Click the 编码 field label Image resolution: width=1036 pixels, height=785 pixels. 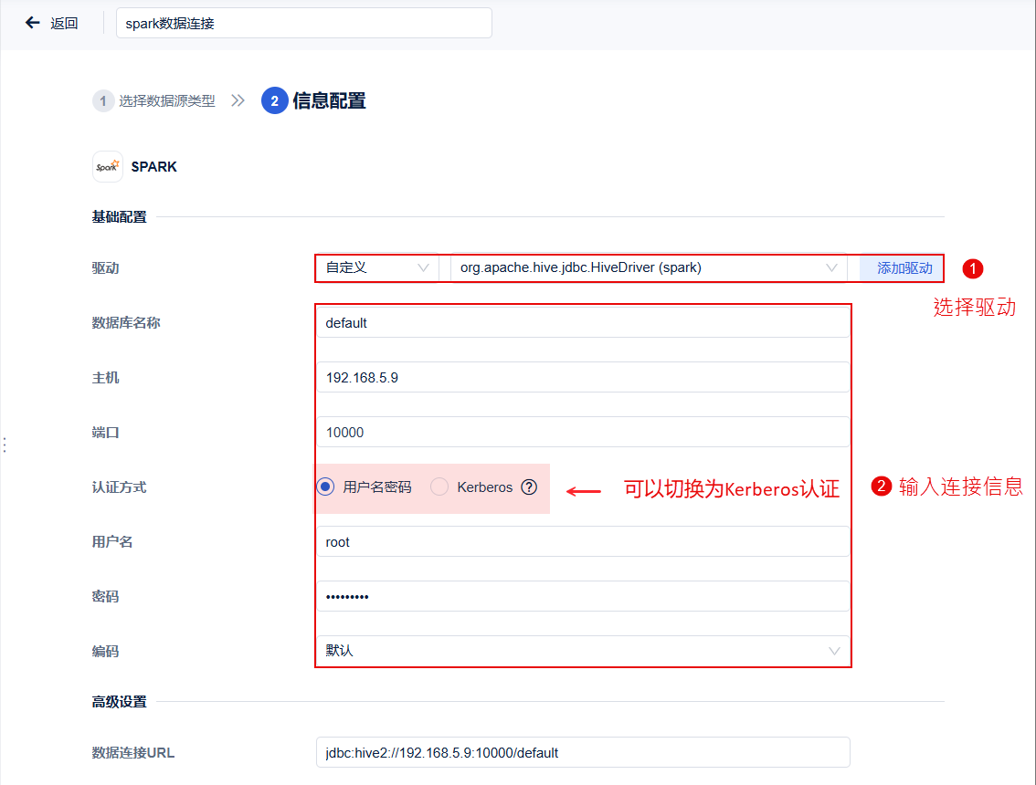coord(106,652)
